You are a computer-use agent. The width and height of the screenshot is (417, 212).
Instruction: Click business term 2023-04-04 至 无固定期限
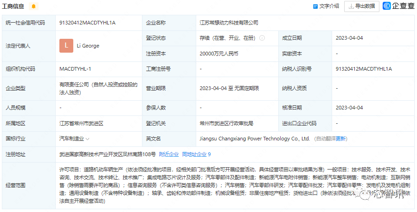pos(229,88)
